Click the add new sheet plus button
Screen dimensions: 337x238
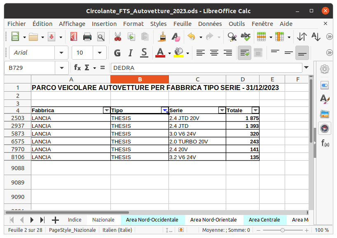55,220
